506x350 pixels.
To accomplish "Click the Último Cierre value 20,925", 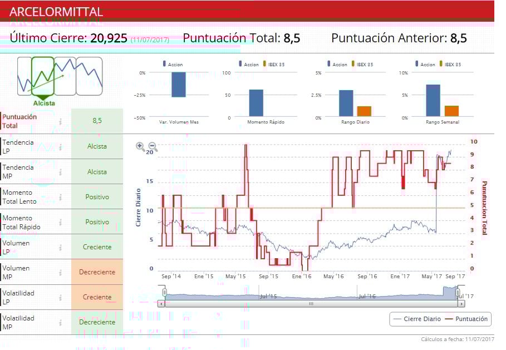I will 109,38.
